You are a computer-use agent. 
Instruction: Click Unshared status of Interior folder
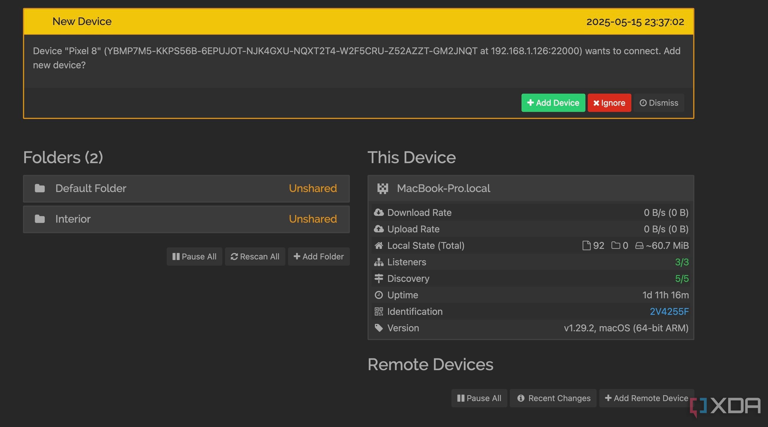(313, 219)
